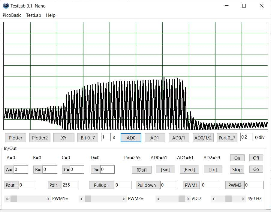The image size is (271, 212).
Task: Turn output On
Action: (237, 158)
